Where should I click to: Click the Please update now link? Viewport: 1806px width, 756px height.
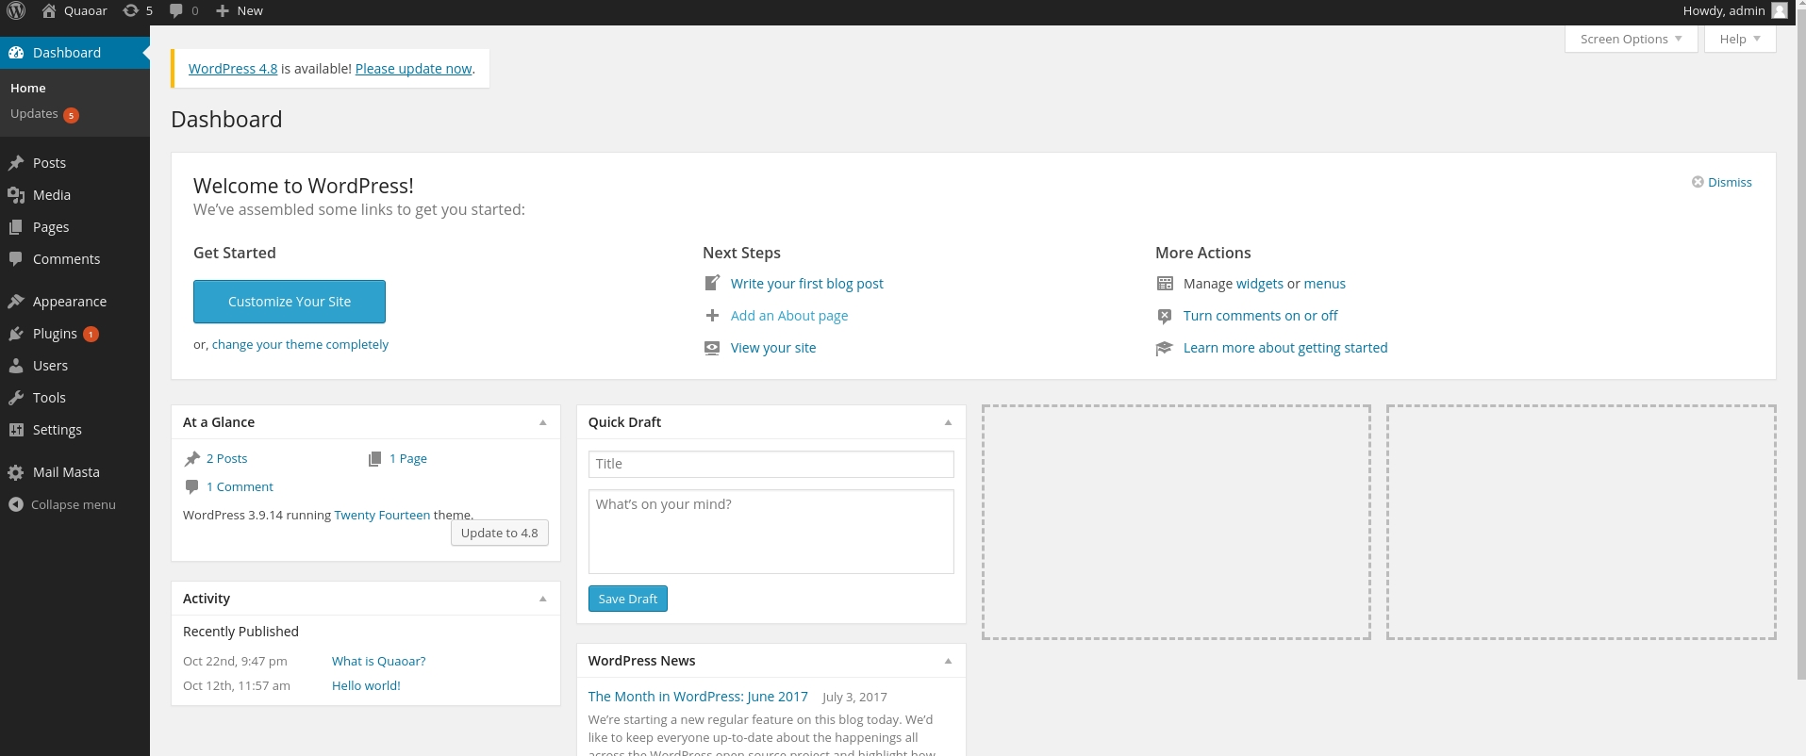coord(413,69)
